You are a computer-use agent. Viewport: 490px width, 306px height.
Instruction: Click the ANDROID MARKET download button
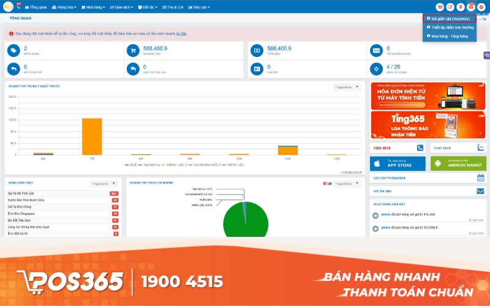coord(458,163)
